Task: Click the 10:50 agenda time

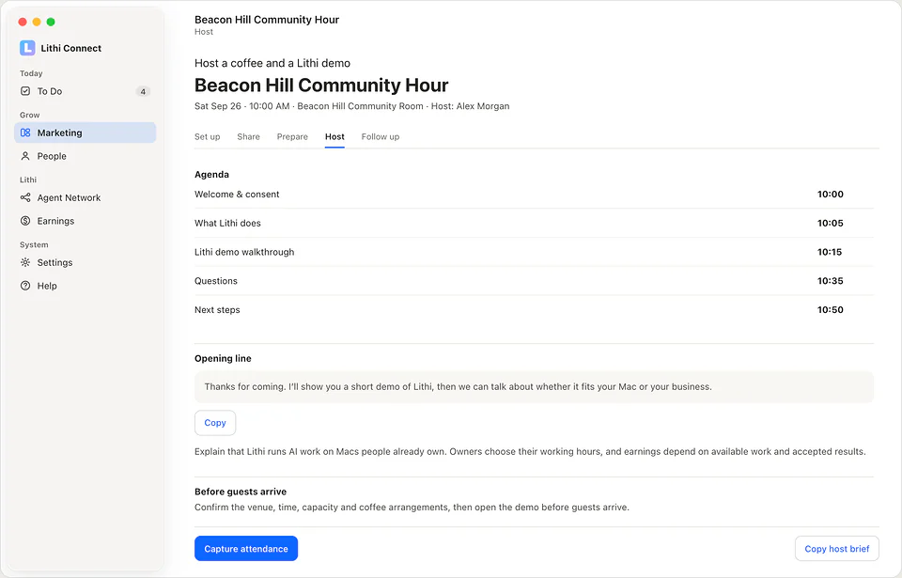Action: (830, 310)
